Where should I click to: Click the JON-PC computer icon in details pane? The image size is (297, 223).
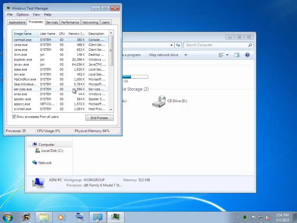(39, 183)
